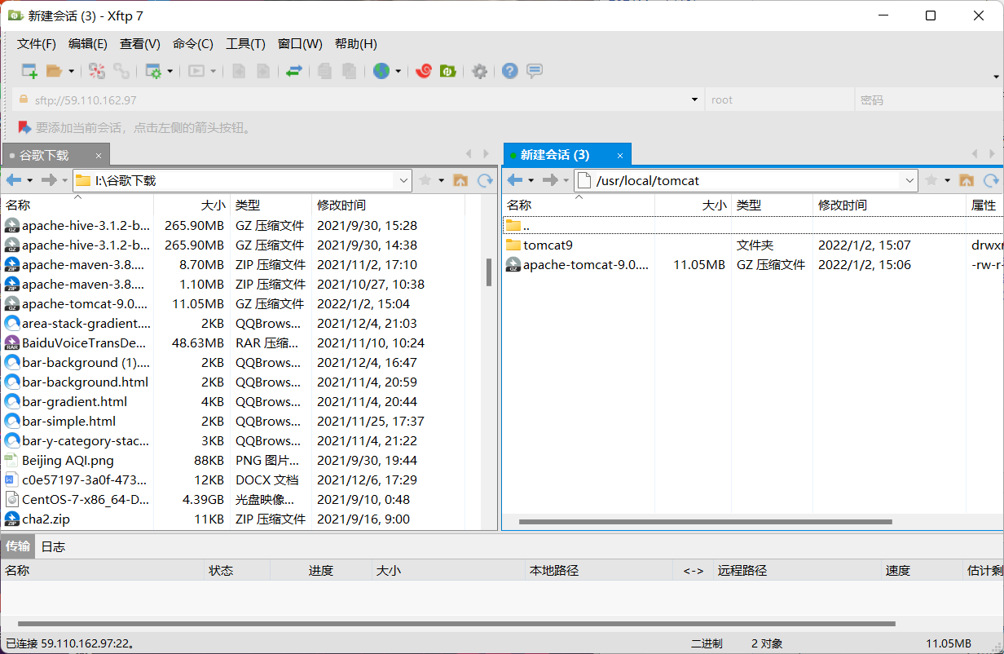Image resolution: width=1004 pixels, height=654 pixels.
Task: Open local pane favorites star
Action: point(425,180)
